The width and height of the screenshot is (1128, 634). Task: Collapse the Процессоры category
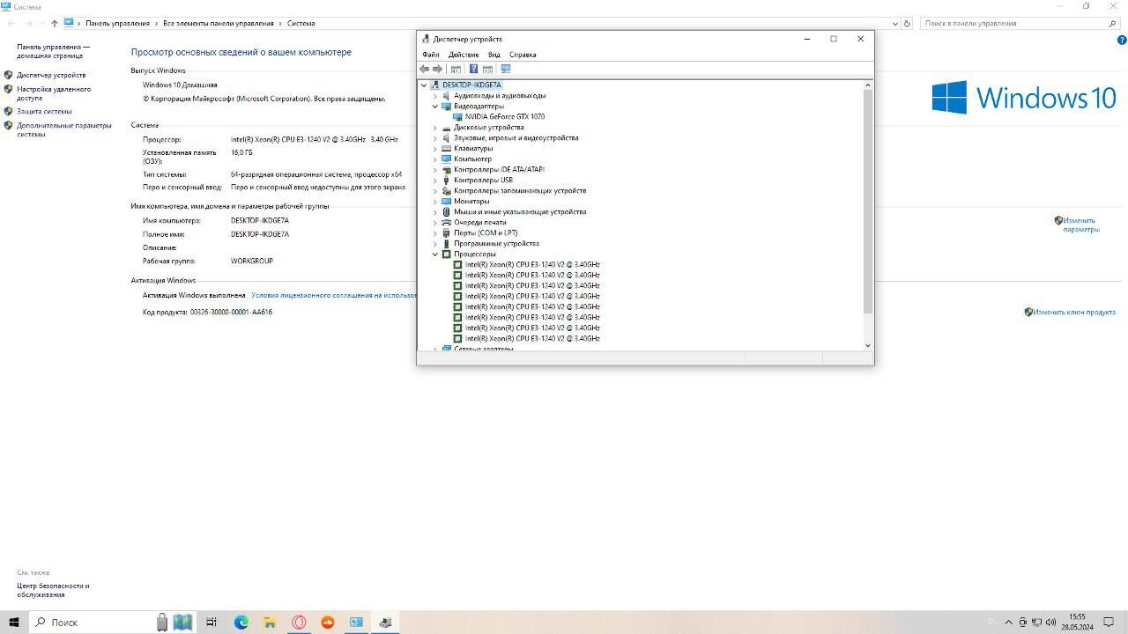point(435,254)
